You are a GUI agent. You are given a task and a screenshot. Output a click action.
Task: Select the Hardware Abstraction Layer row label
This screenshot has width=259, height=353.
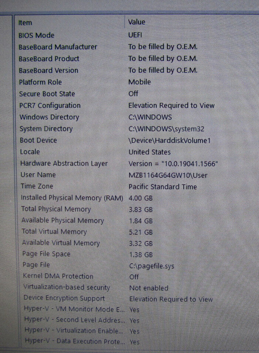64,163
